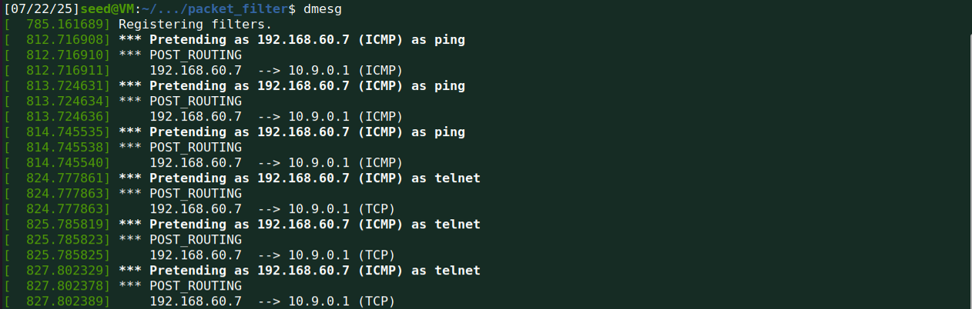The image size is (972, 309).
Task: Click the "Registering filters." log message
Action: [x=183, y=24]
